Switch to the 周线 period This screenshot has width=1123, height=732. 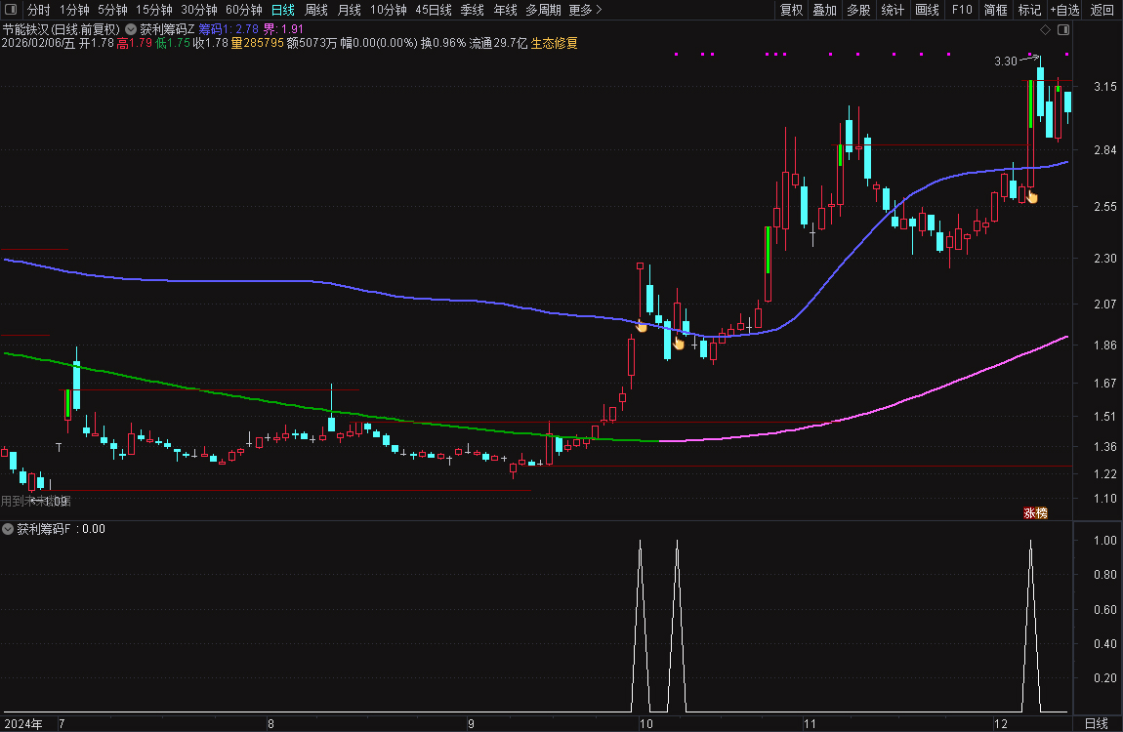pos(315,10)
